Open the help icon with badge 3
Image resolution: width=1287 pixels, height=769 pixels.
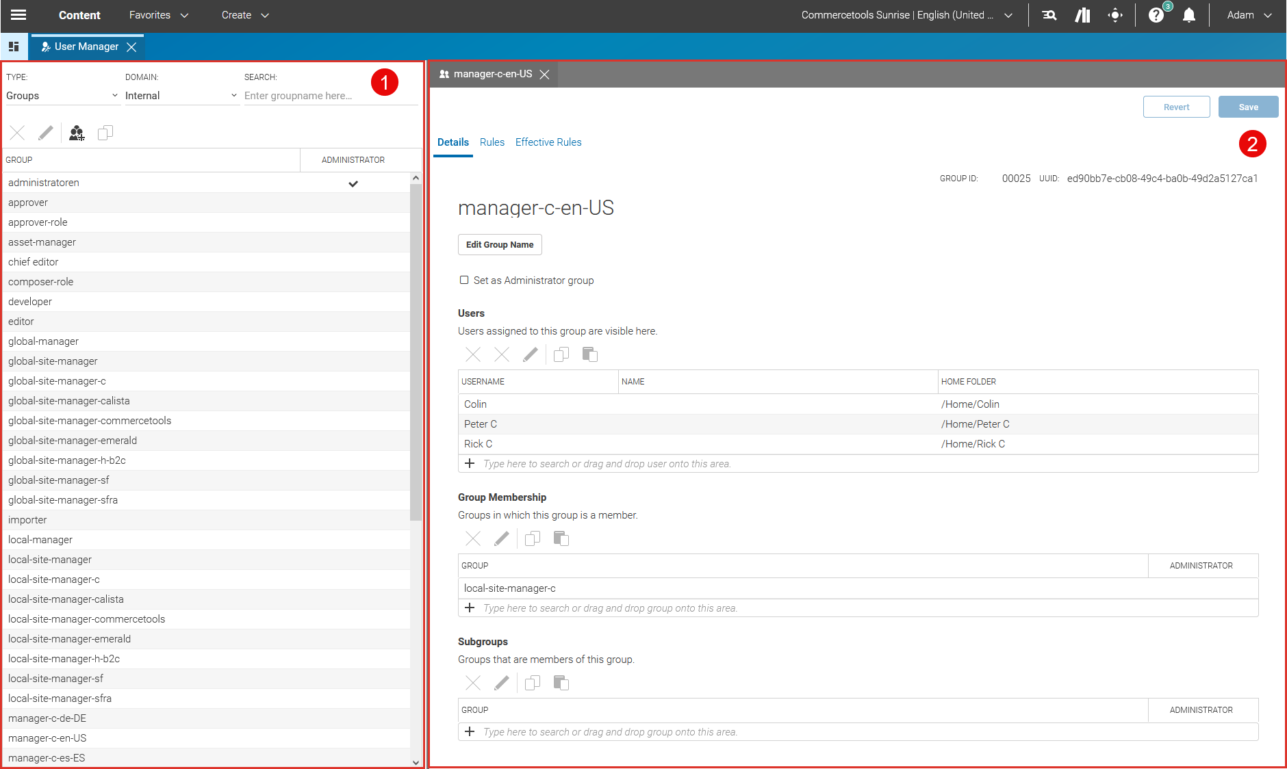pos(1156,14)
